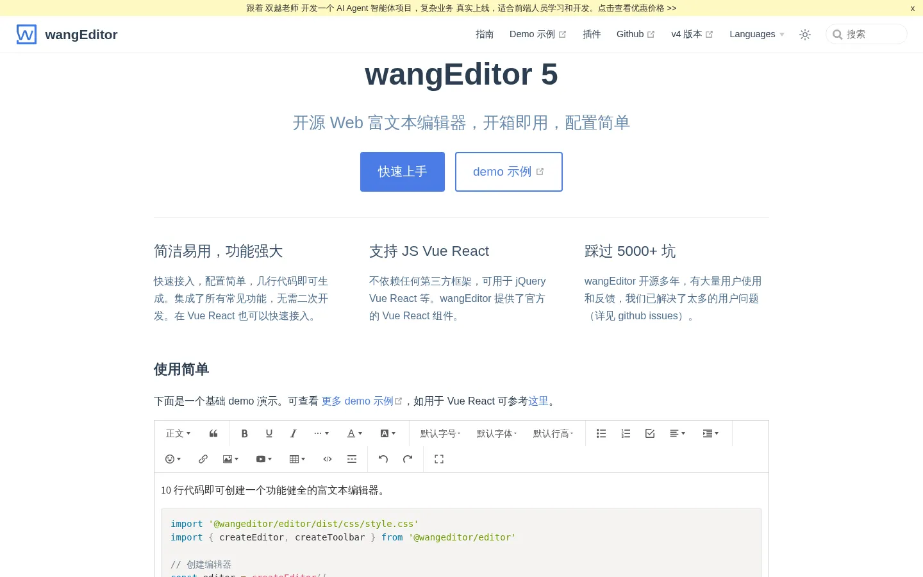The height and width of the screenshot is (577, 923).
Task: Focus the 搜索 search field
Action: coord(867,34)
